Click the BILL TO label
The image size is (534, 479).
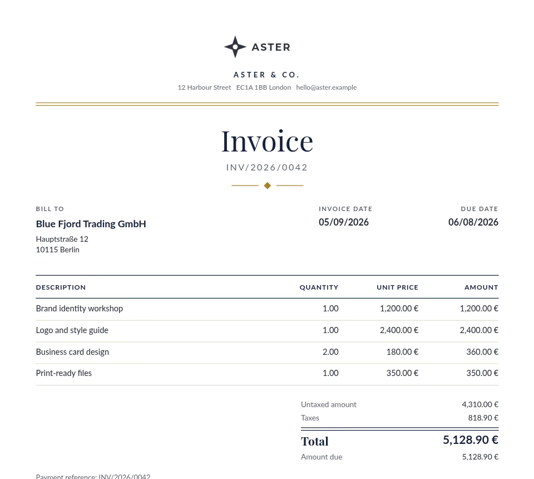click(50, 209)
